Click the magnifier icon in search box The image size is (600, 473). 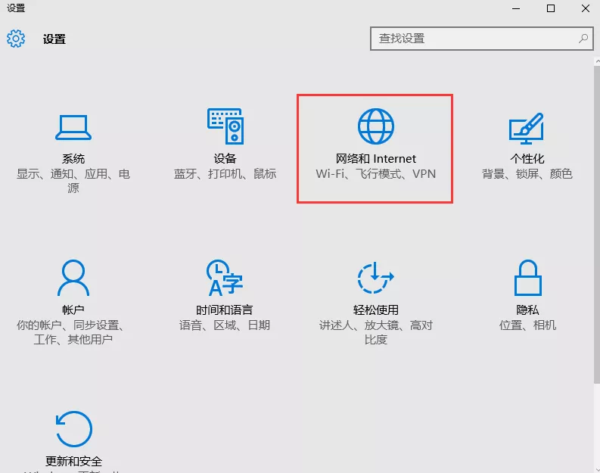pyautogui.click(x=583, y=38)
